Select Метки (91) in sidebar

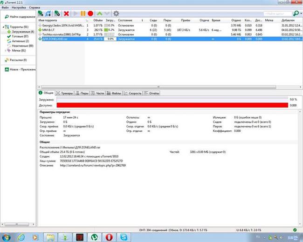point(17,51)
